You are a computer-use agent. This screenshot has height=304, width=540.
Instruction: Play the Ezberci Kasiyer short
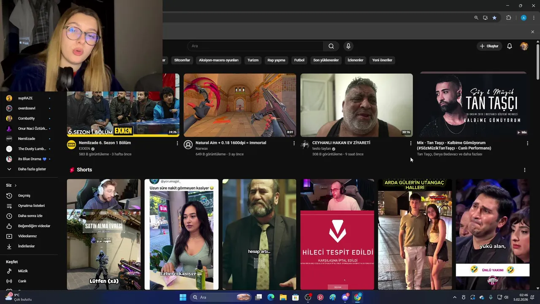click(x=181, y=234)
